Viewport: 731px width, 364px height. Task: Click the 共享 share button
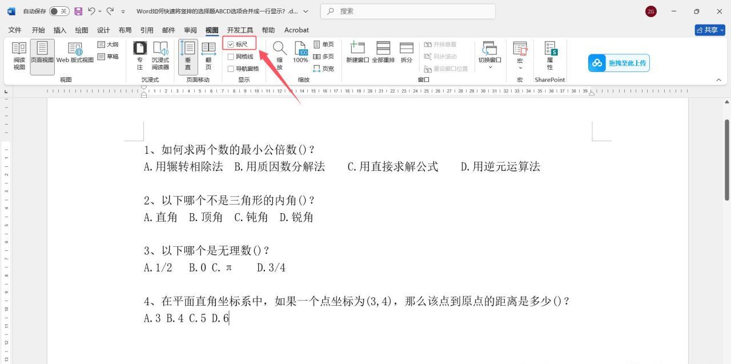coord(710,30)
